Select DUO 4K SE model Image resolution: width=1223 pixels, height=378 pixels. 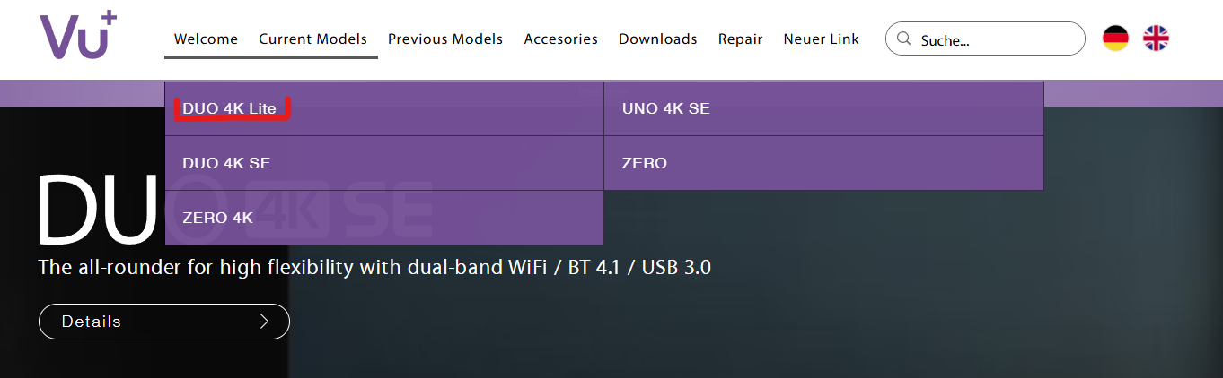[x=226, y=163]
